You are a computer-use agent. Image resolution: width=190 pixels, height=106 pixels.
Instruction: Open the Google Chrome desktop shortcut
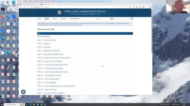(x=3, y=24)
